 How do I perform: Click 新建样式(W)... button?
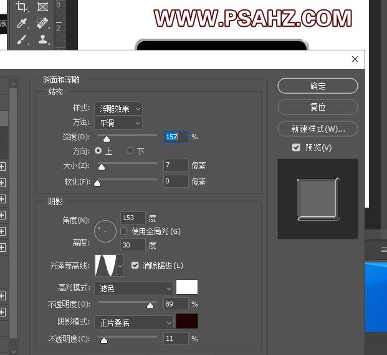318,129
